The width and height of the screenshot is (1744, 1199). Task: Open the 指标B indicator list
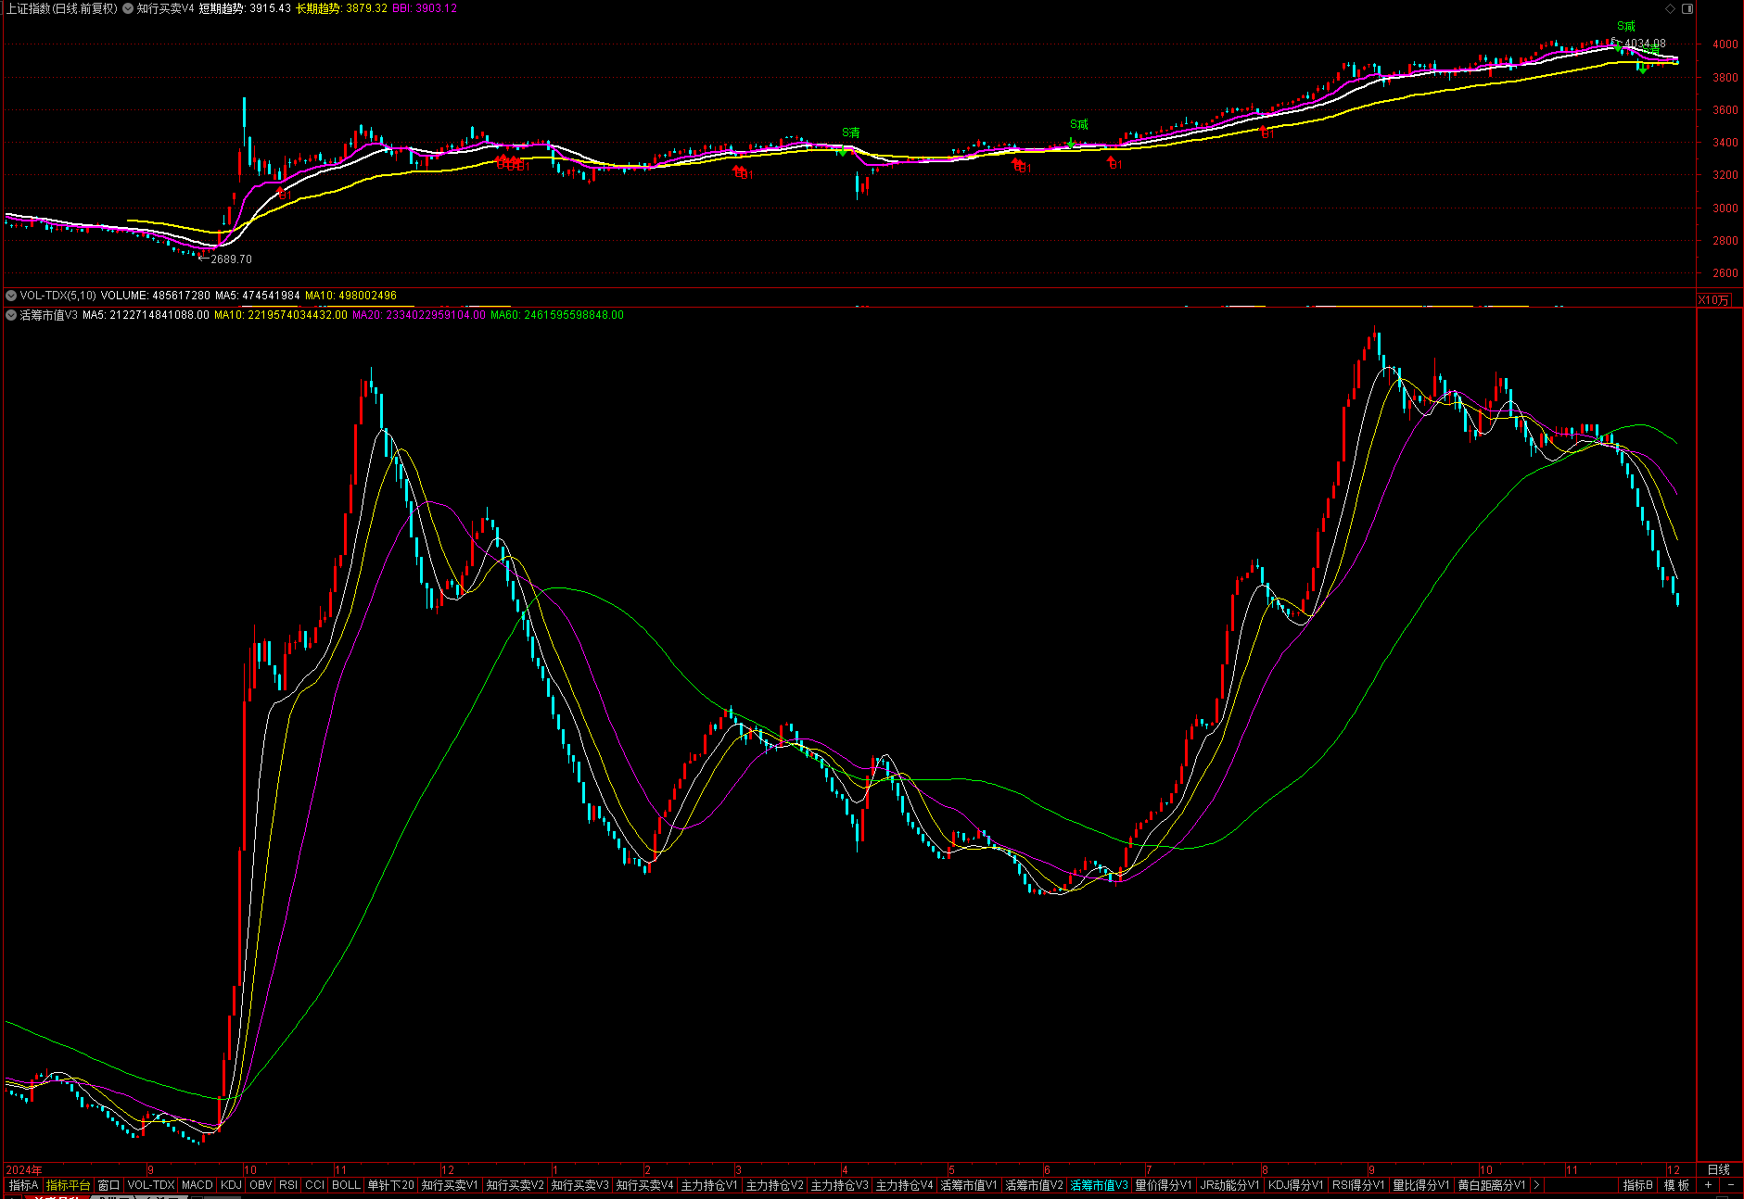point(1637,1185)
